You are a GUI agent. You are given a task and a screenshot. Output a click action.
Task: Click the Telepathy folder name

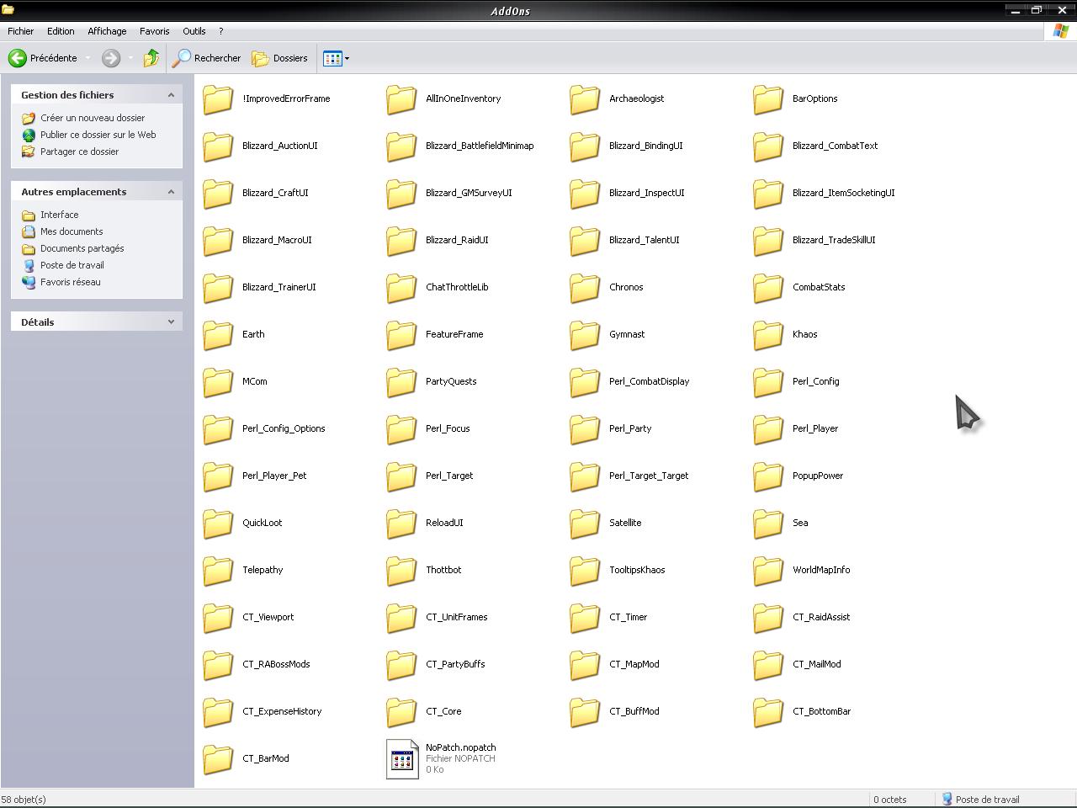263,570
